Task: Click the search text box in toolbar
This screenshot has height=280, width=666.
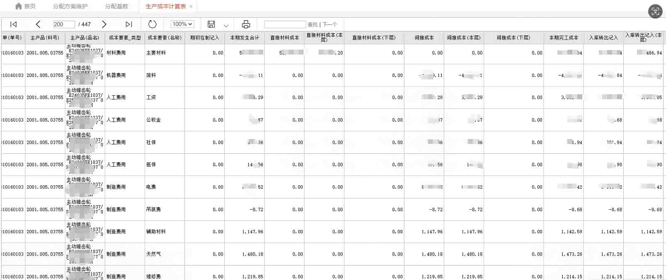Action: click(x=285, y=24)
